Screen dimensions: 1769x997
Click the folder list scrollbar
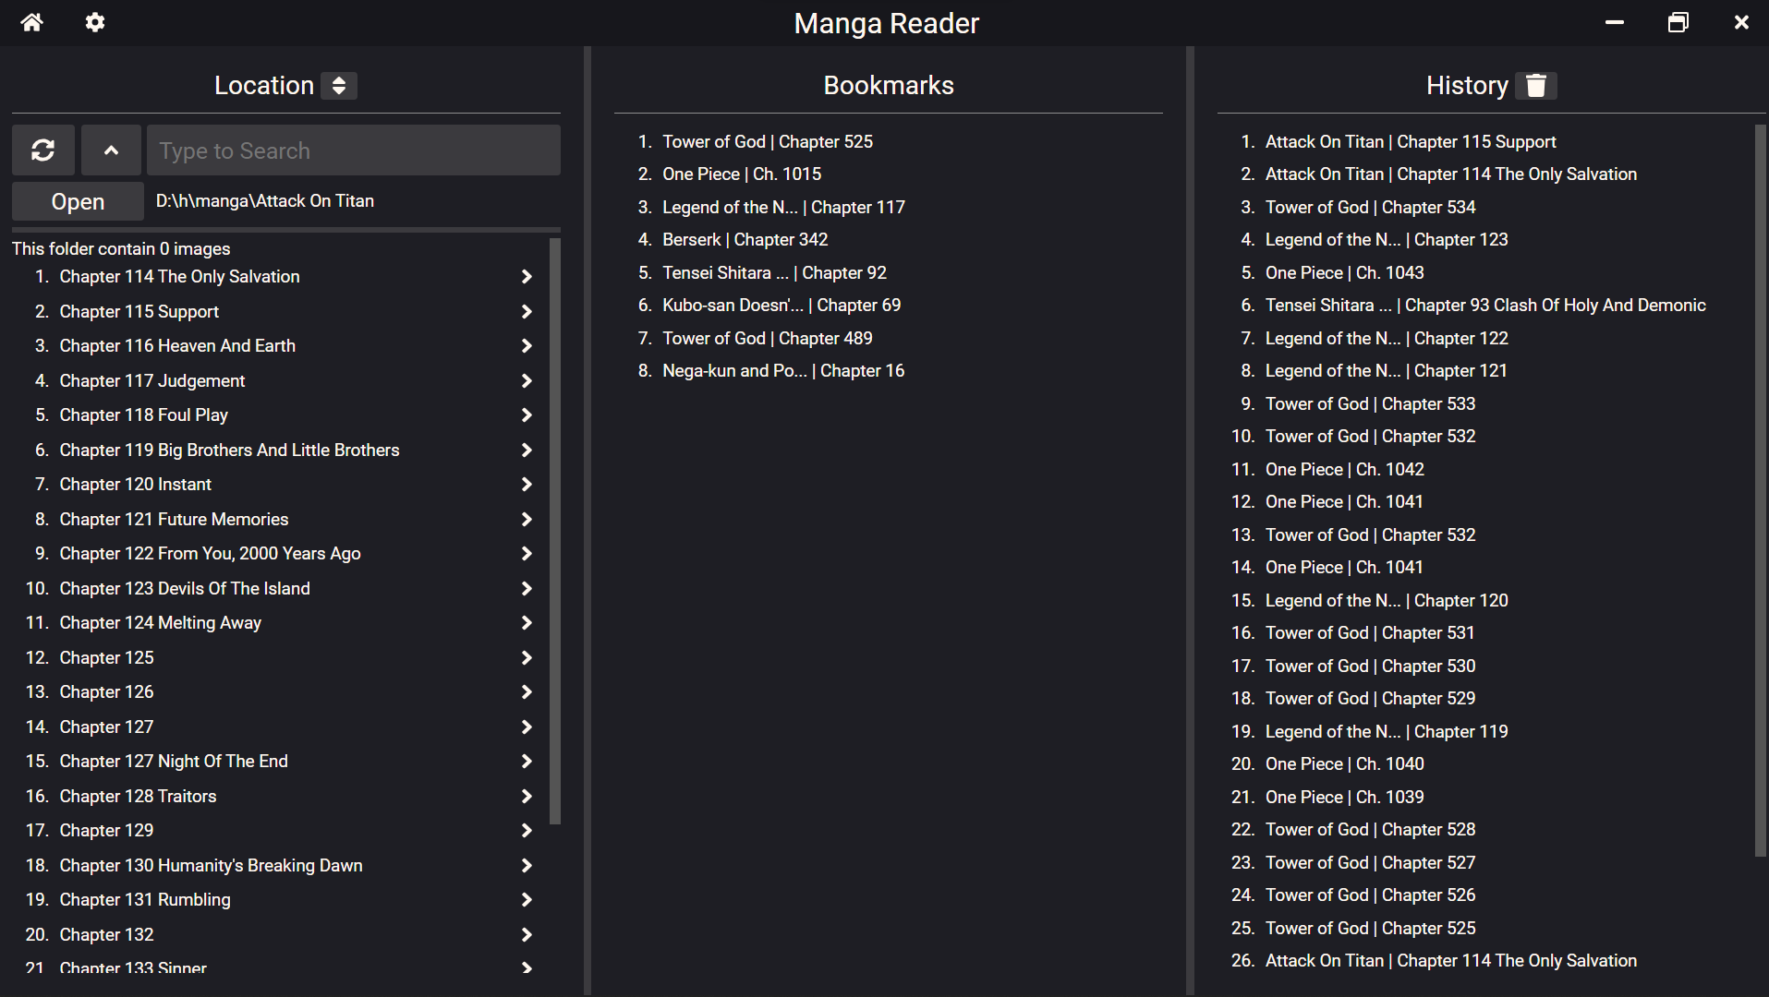pos(555,531)
